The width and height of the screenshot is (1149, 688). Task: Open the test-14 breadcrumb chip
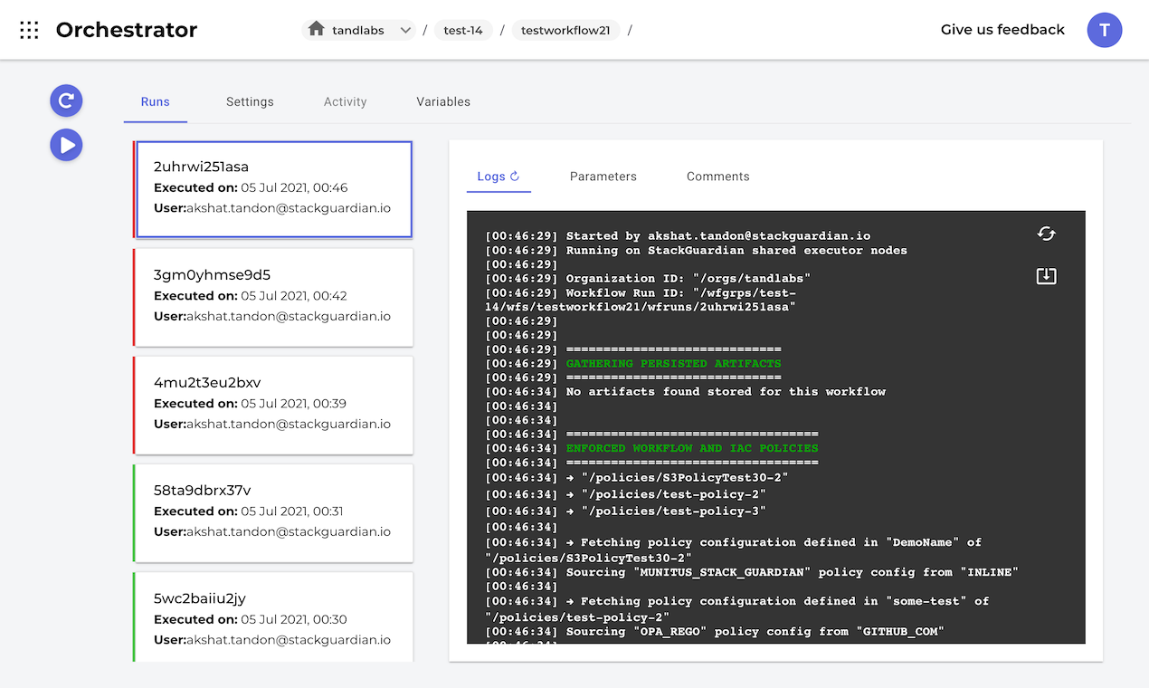(463, 30)
